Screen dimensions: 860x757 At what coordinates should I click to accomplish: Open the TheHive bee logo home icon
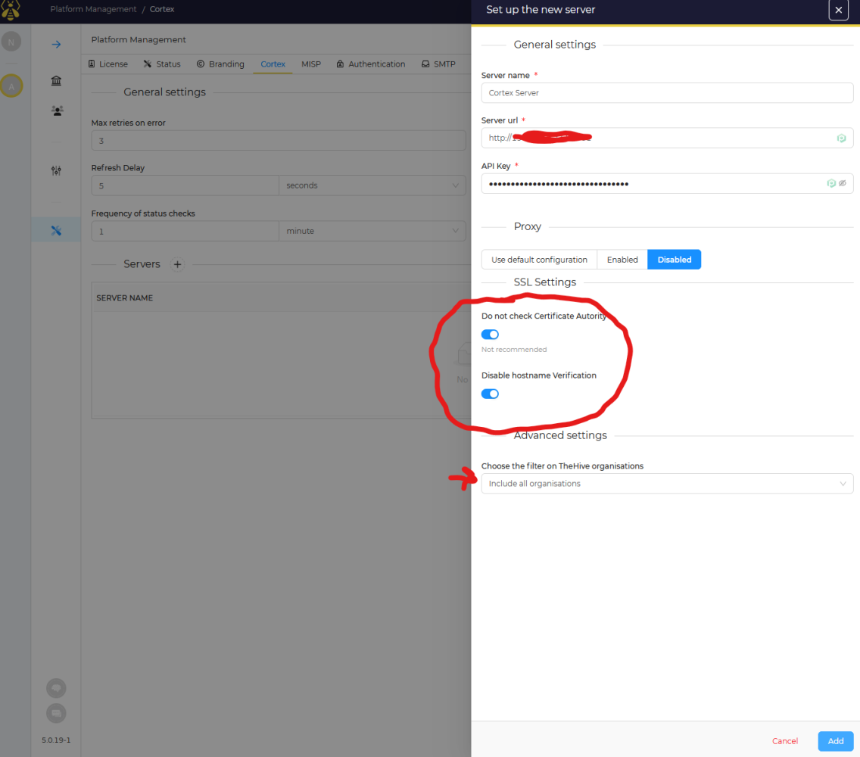click(x=11, y=11)
